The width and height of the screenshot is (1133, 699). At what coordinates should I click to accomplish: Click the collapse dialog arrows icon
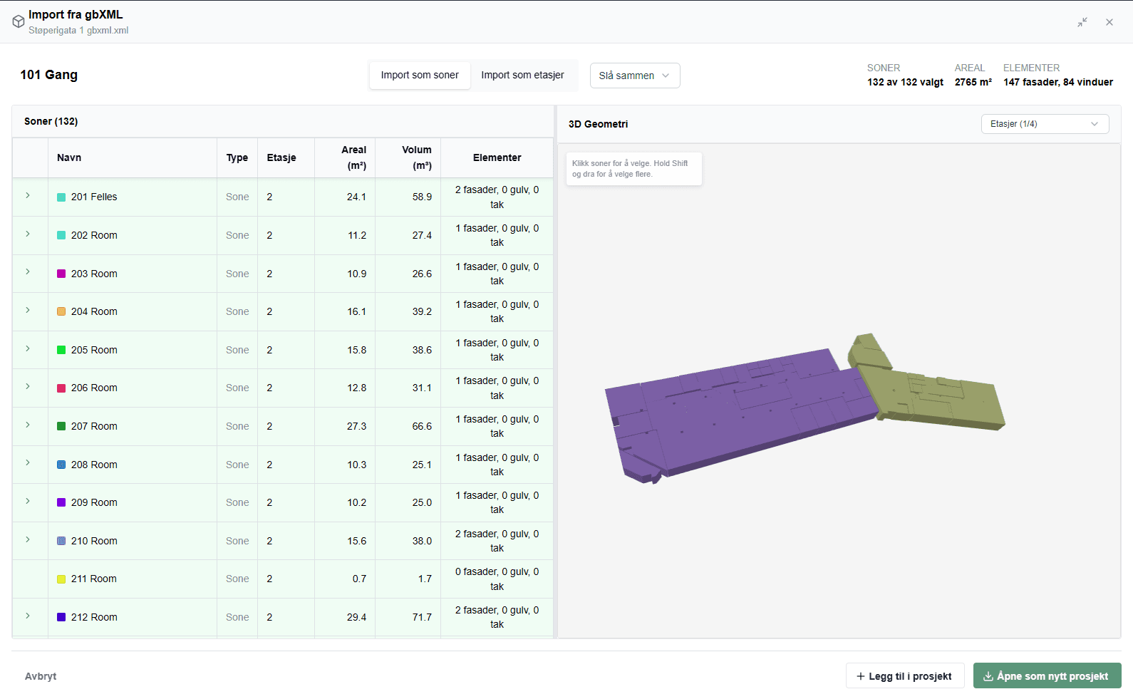pos(1082,22)
